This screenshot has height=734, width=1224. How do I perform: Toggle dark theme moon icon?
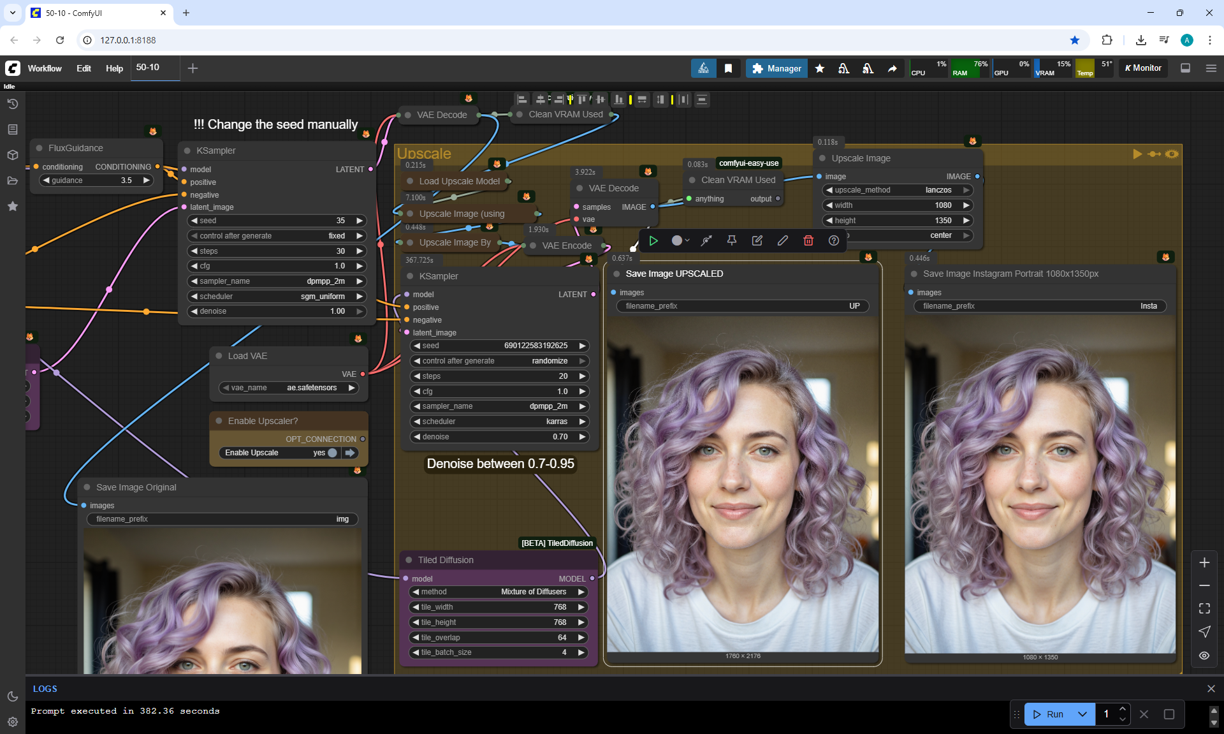coord(12,696)
